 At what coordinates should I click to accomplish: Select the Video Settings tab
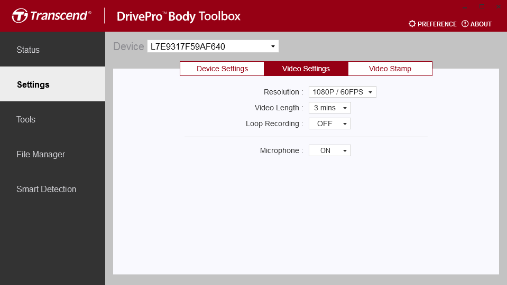tap(306, 69)
